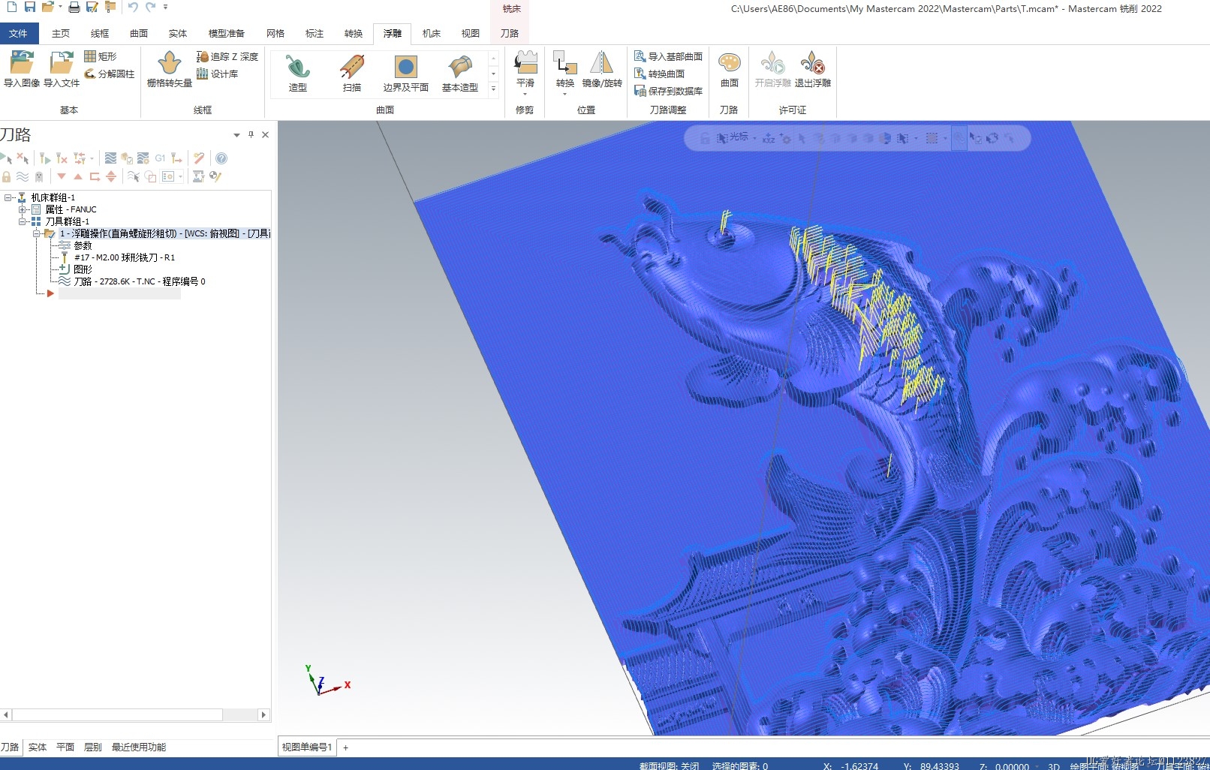Image resolution: width=1210 pixels, height=770 pixels.
Task: Switch to 平面 bottom panel tab
Action: click(x=65, y=747)
